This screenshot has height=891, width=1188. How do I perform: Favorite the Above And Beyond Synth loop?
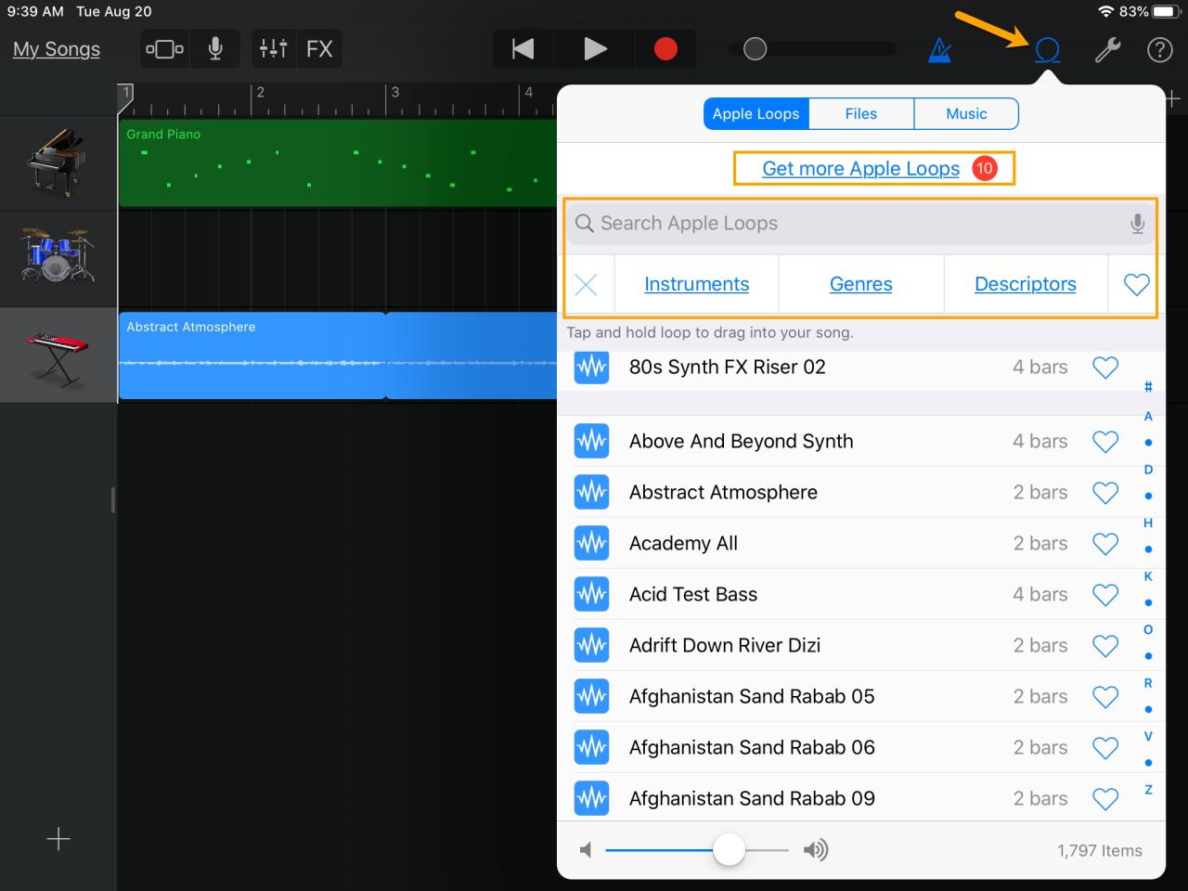point(1105,442)
